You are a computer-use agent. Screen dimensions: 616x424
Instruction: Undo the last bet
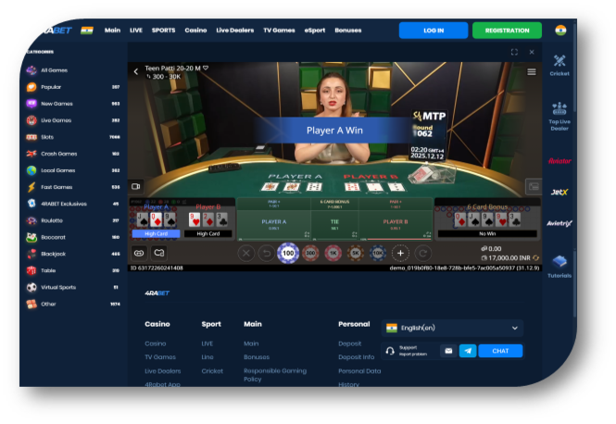click(x=267, y=254)
